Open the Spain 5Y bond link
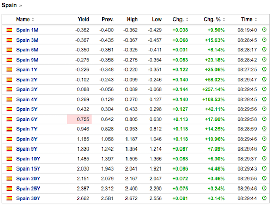This screenshot has width=272, height=206. [x=27, y=109]
